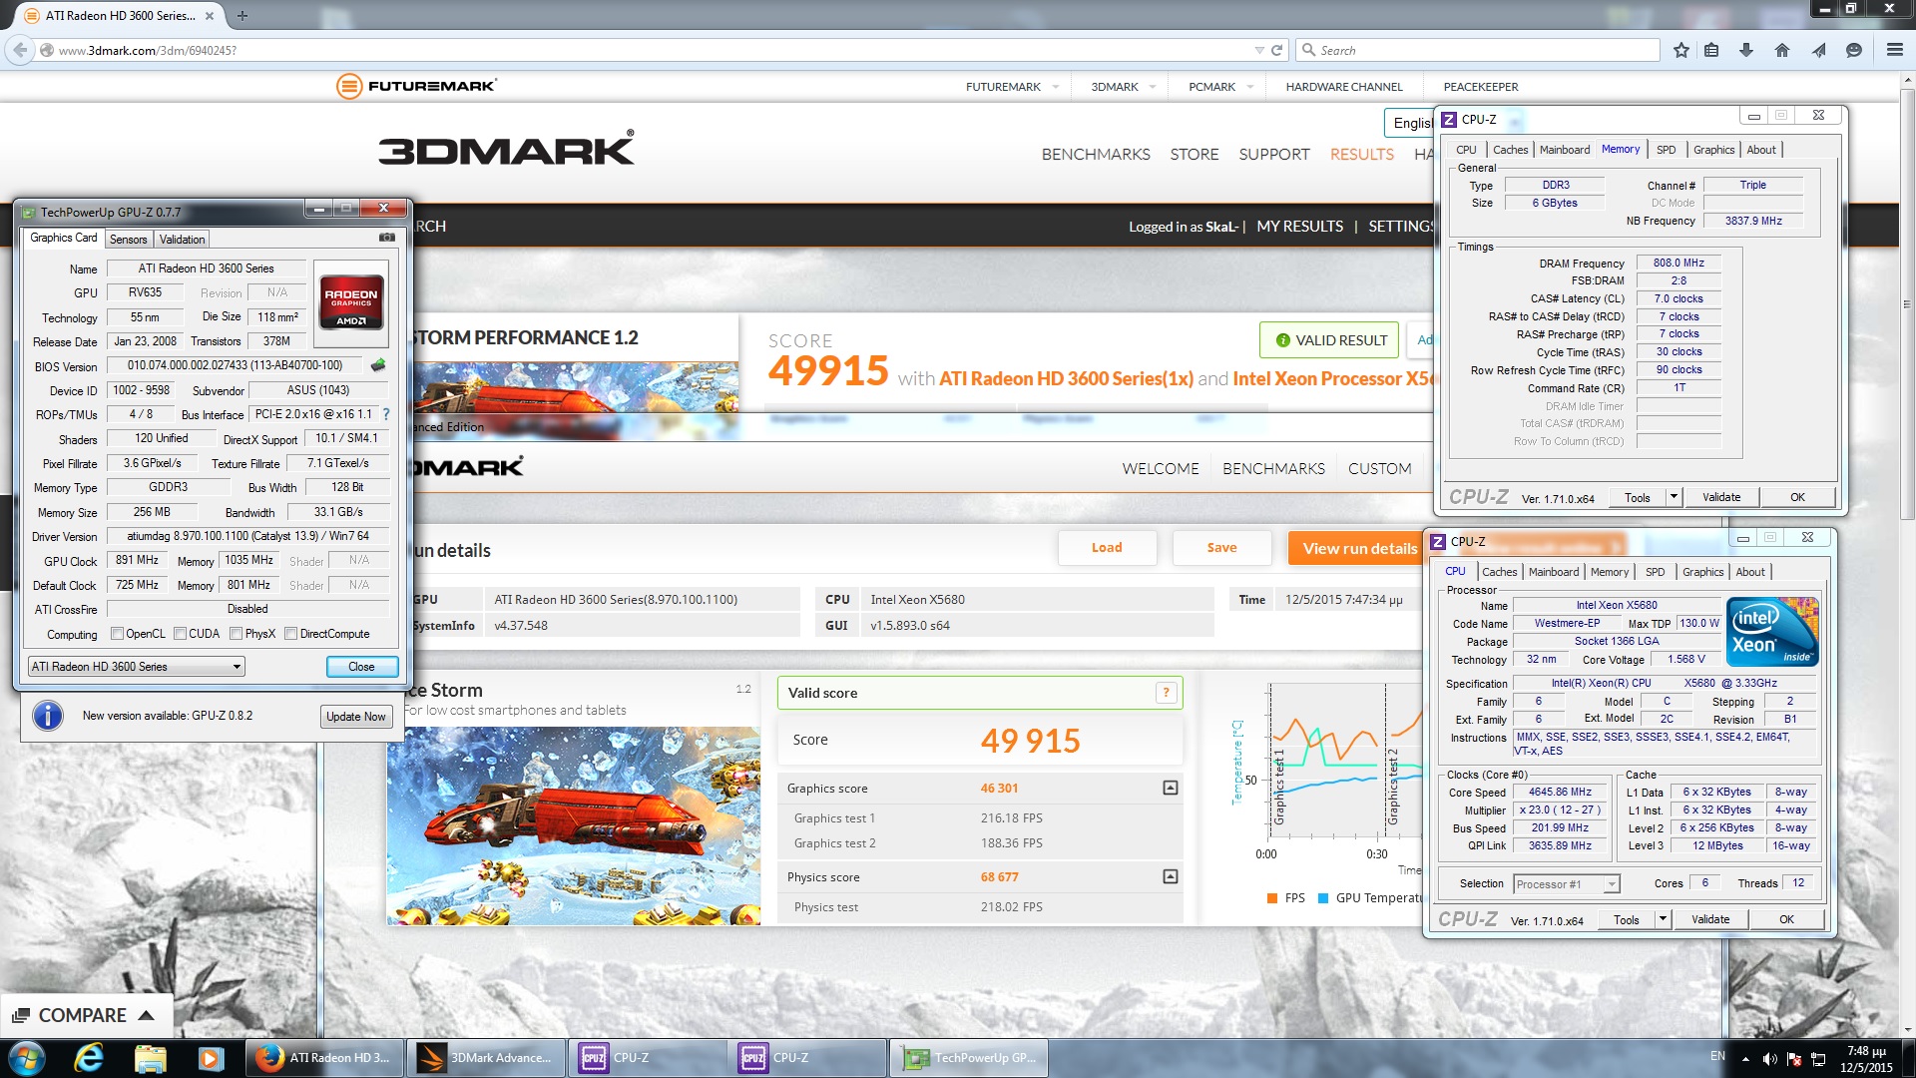Open the HARDWARE CHANNEL top link
1916x1078 pixels.
click(x=1344, y=87)
